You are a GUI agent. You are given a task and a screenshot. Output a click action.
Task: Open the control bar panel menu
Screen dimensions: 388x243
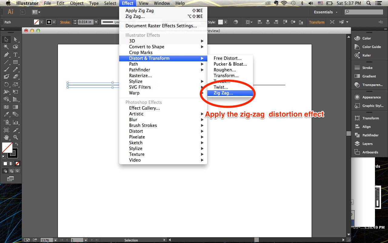[x=381, y=22]
